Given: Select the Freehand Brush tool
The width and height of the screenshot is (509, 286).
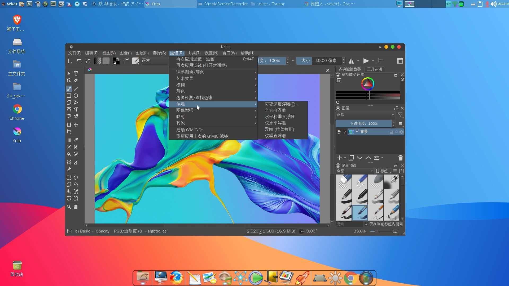Looking at the screenshot, I should tap(69, 88).
